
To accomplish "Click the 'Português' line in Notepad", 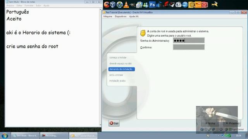I will click(17, 12).
